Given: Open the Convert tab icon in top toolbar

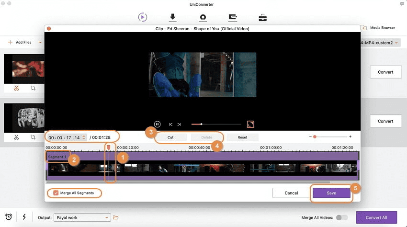Looking at the screenshot, I should tap(143, 17).
